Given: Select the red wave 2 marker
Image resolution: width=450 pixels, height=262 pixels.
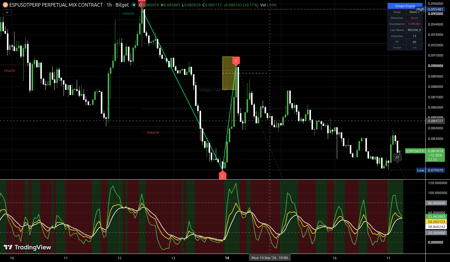Looking at the screenshot, I should click(x=236, y=61).
